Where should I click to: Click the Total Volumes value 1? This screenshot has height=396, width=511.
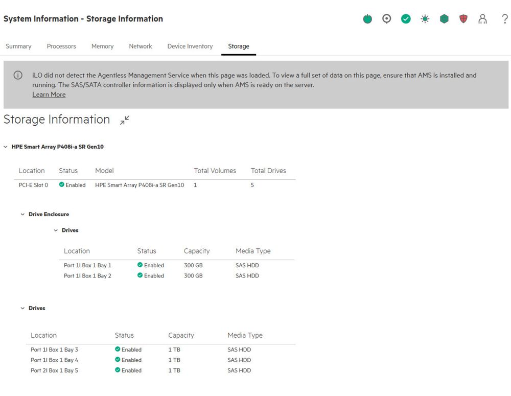tap(195, 185)
